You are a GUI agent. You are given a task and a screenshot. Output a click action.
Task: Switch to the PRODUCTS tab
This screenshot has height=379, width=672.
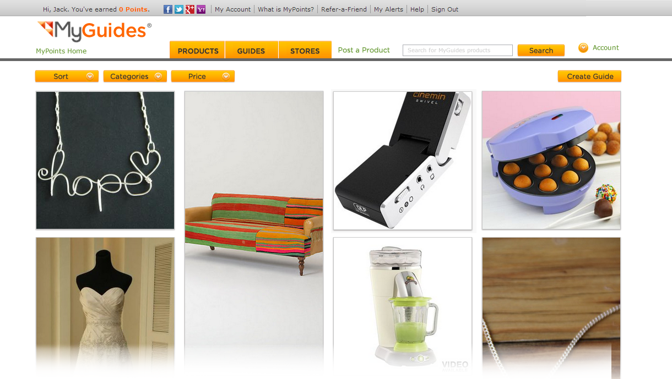point(197,50)
